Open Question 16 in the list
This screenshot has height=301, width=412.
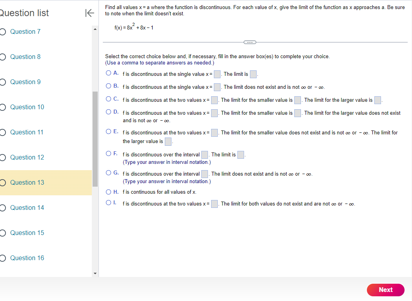pyautogui.click(x=27, y=258)
